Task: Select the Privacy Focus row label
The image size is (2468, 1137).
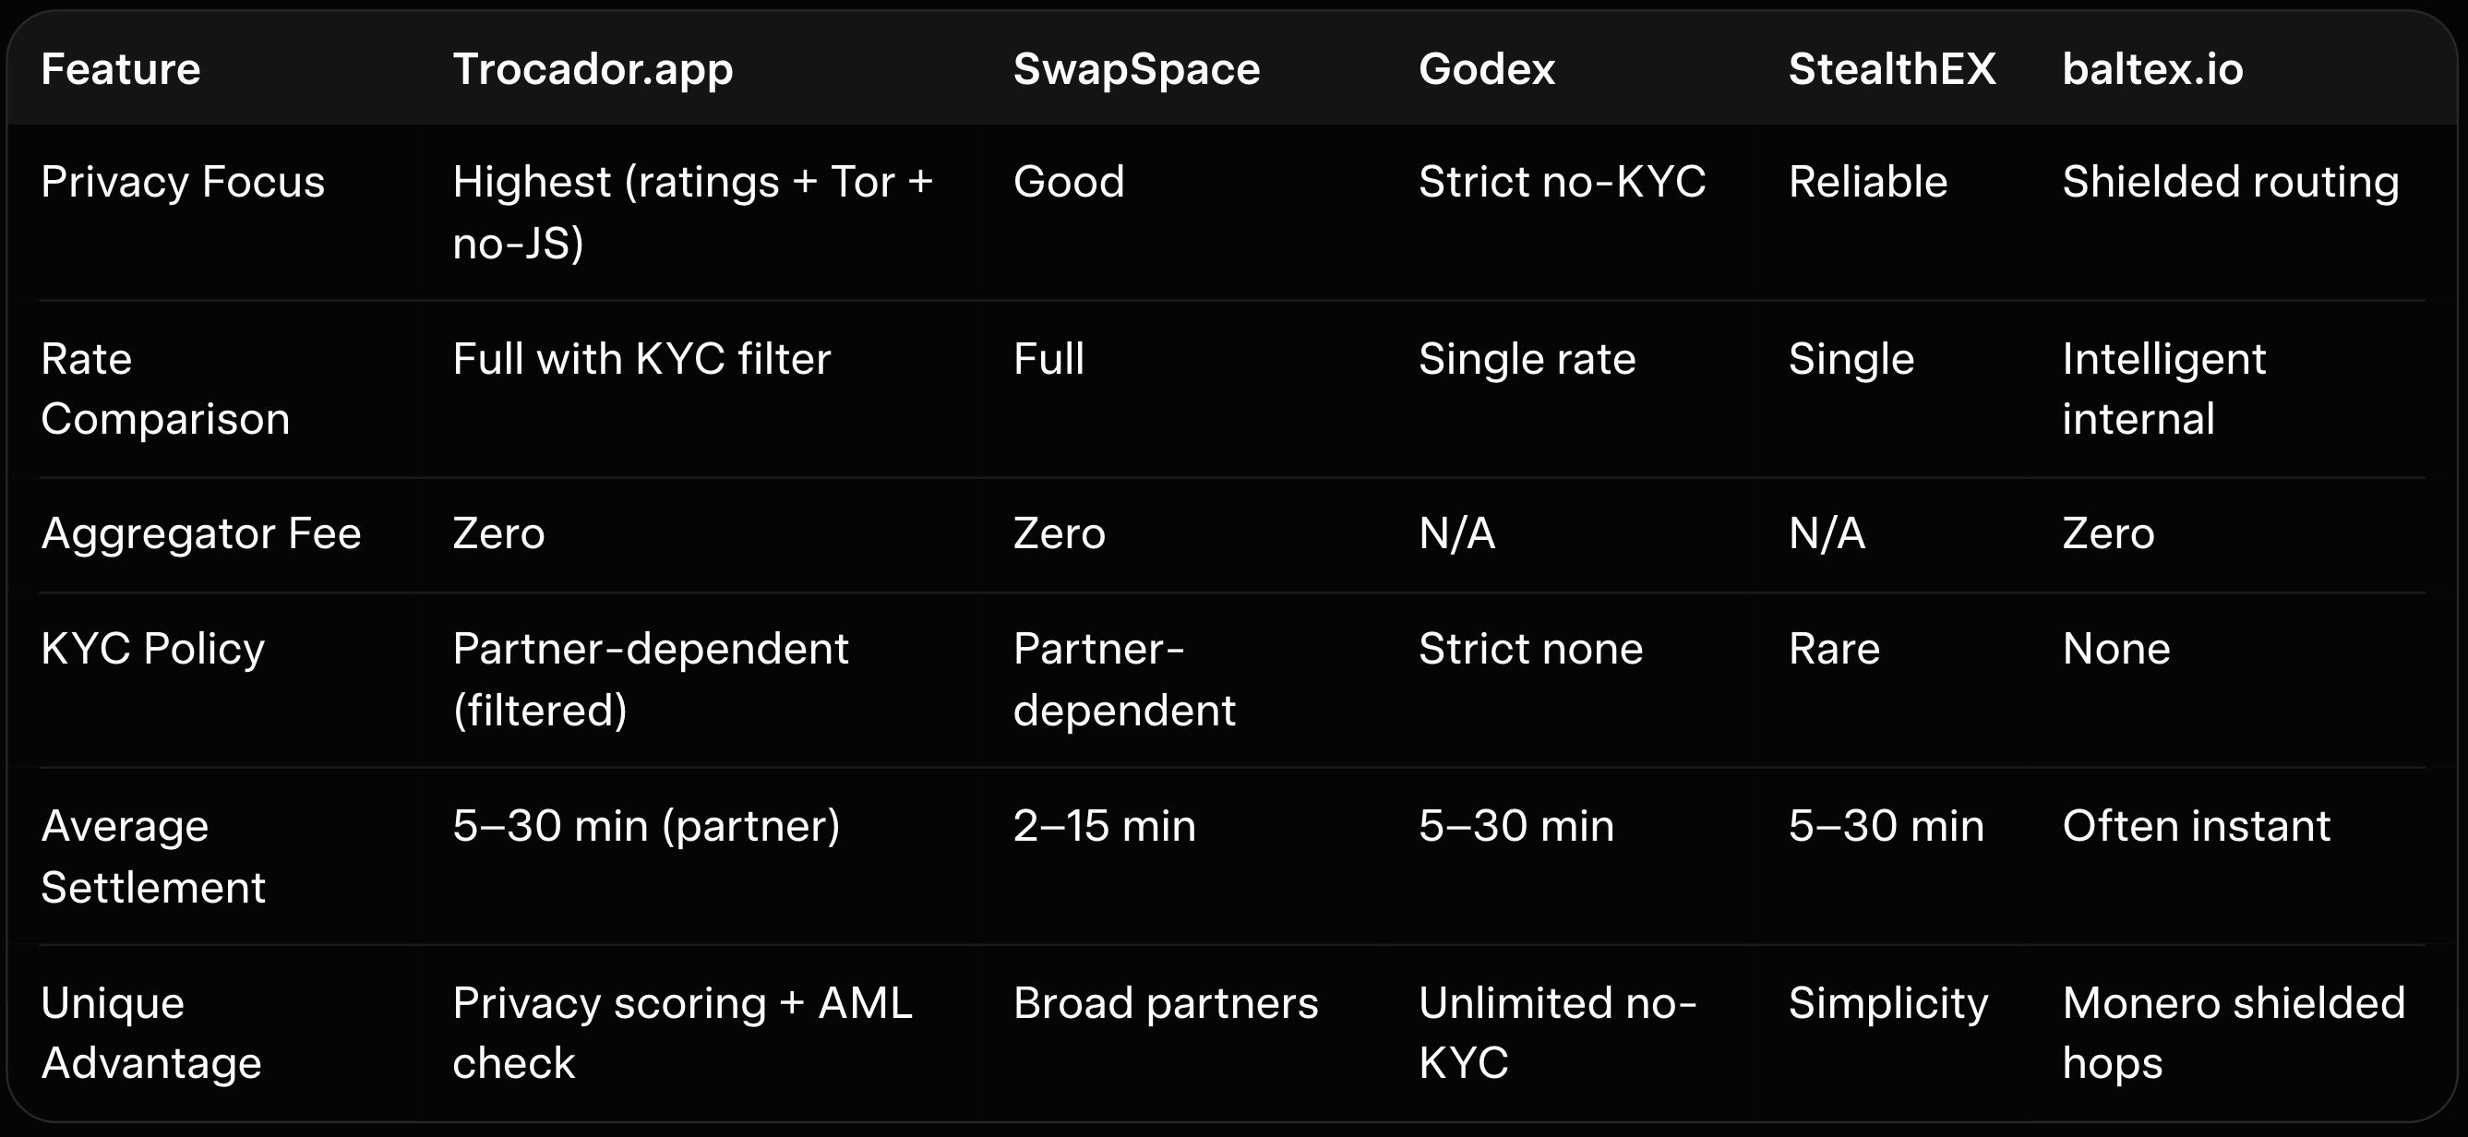Action: 182,182
